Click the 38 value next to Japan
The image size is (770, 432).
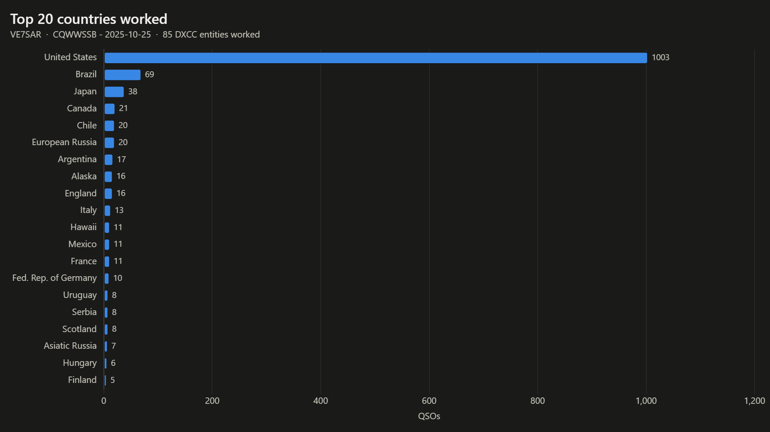click(x=133, y=92)
